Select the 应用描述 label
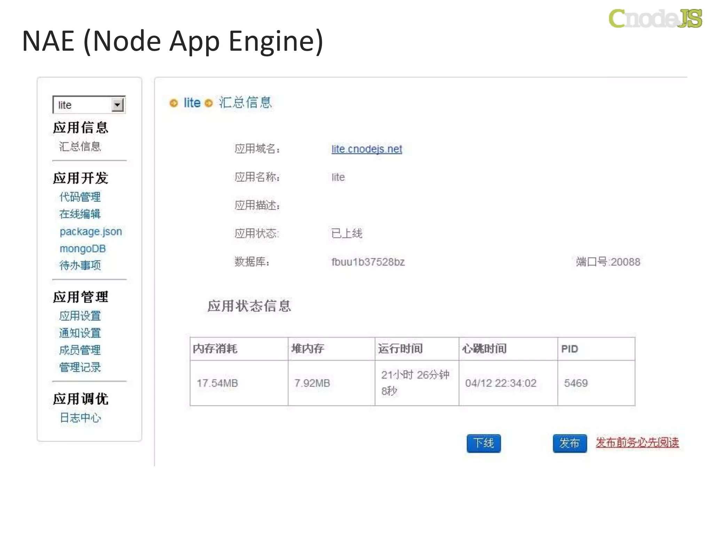The image size is (713, 535). point(257,206)
